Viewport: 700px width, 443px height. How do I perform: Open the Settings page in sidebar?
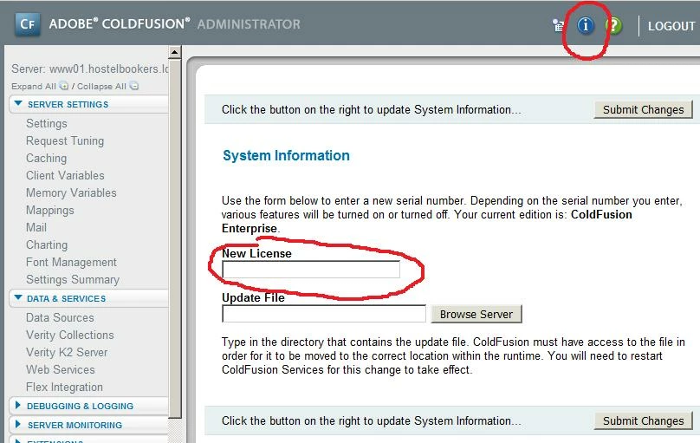coord(47,123)
